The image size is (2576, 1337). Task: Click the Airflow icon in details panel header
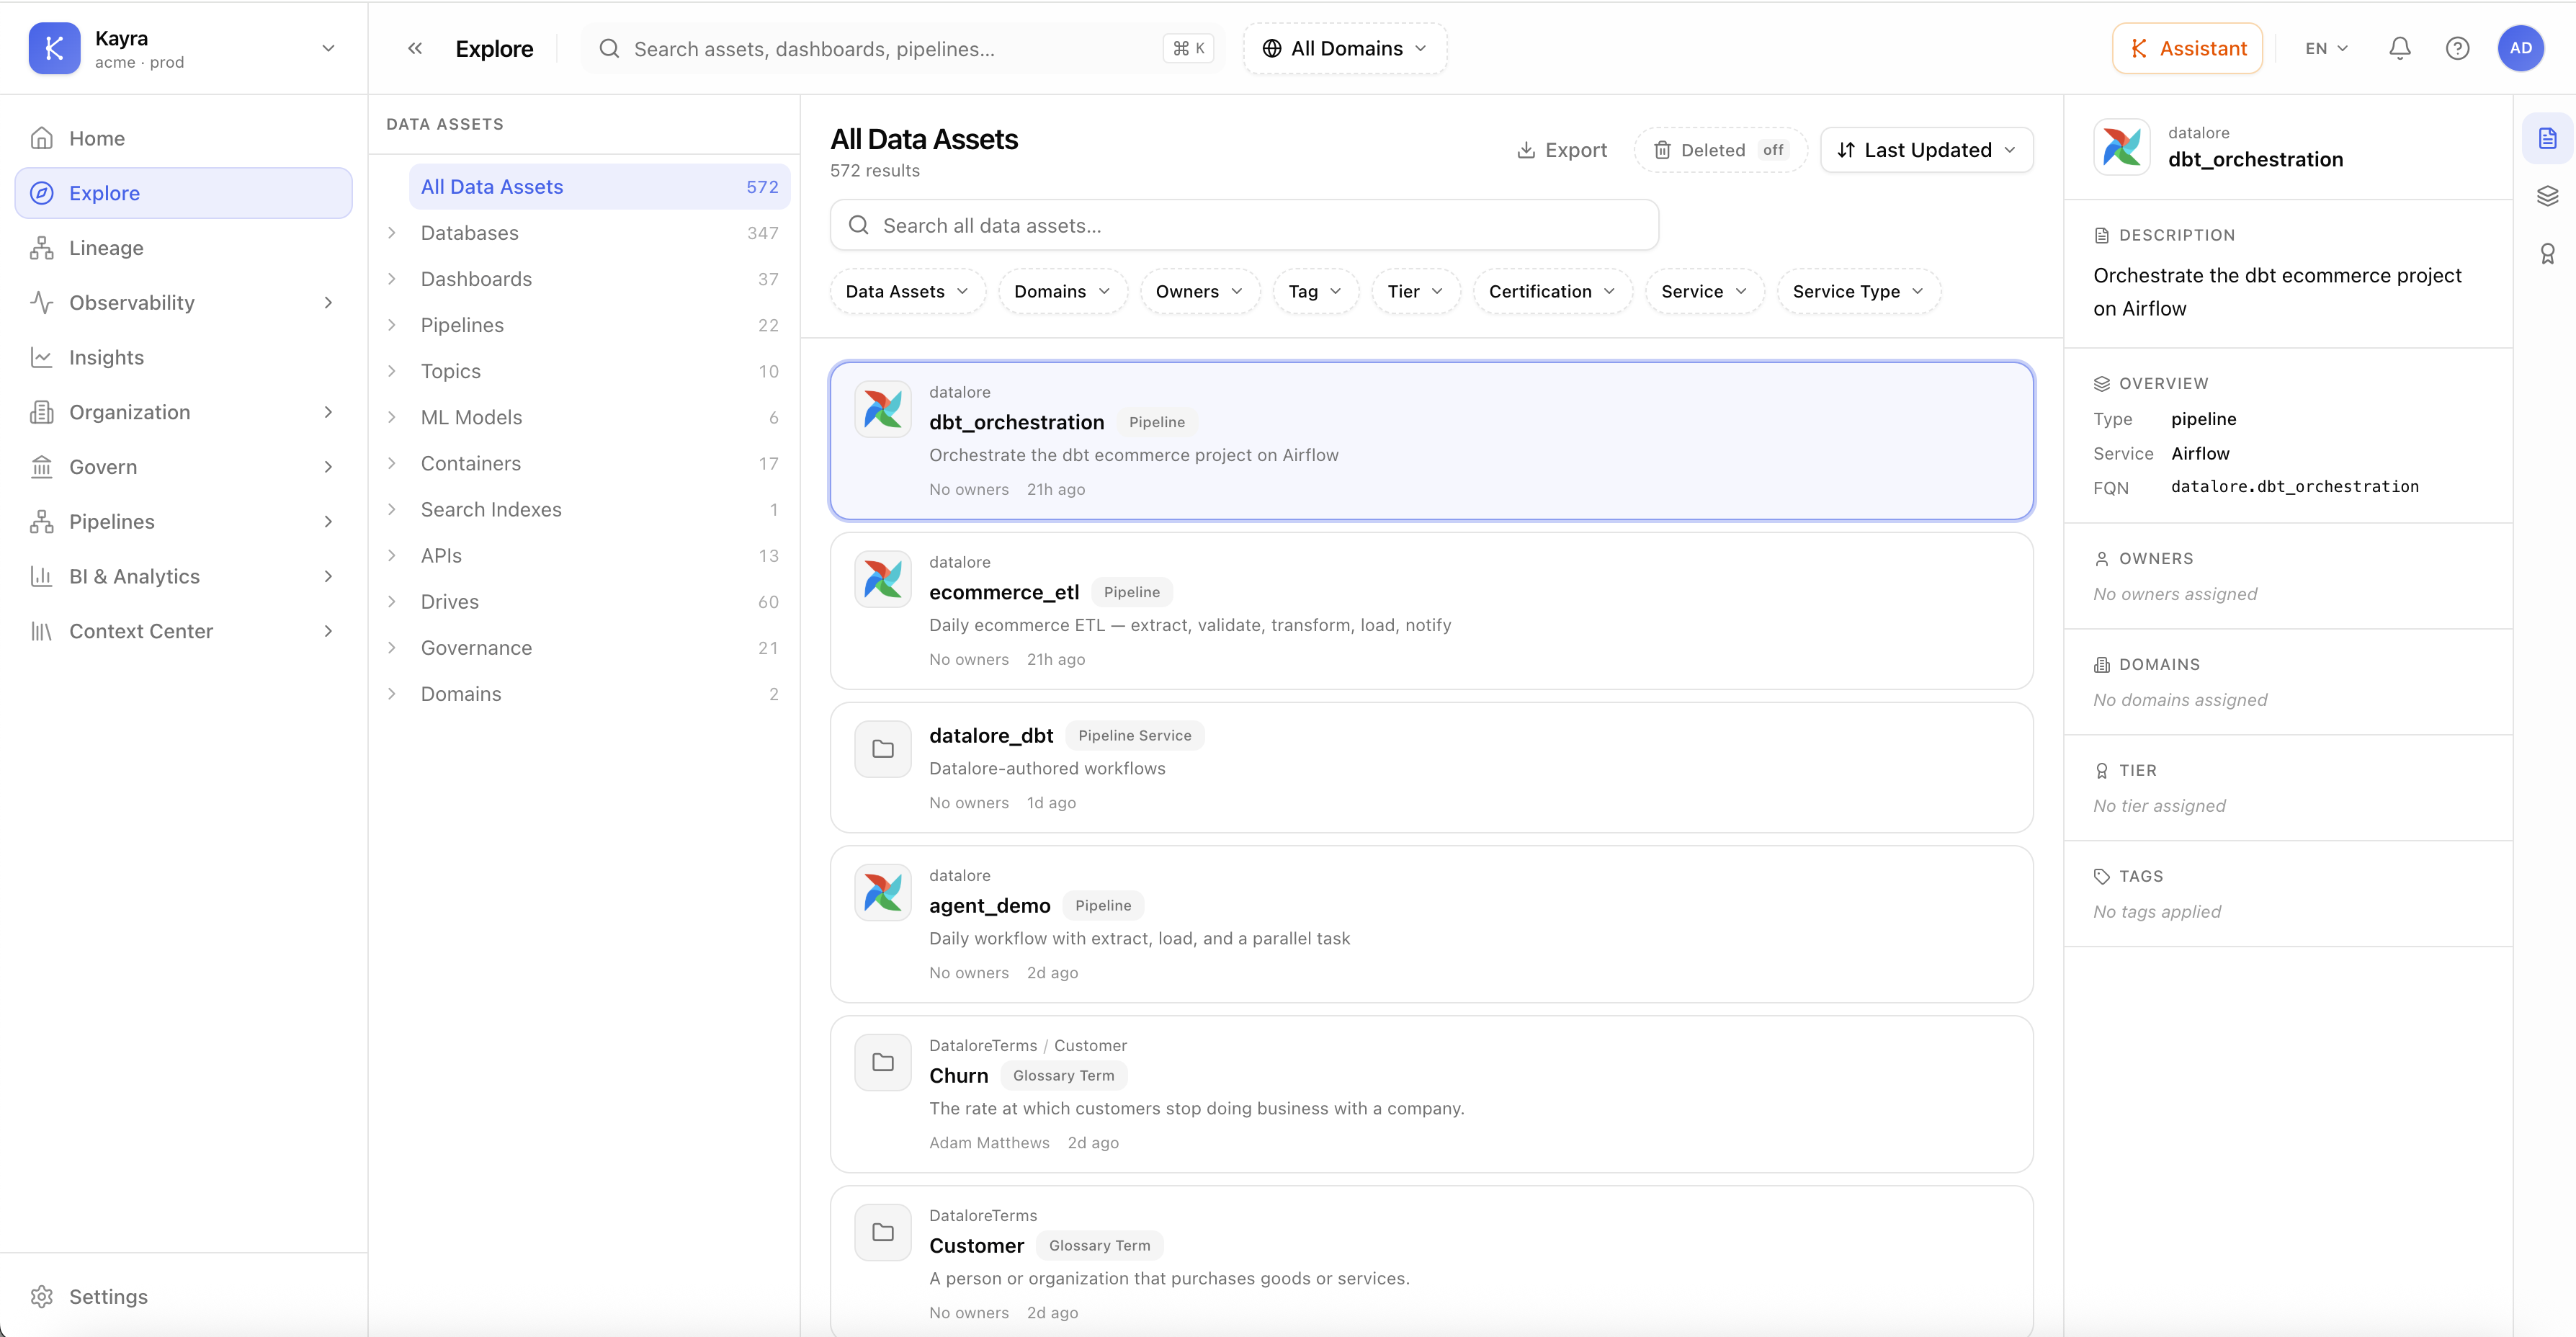(2121, 147)
